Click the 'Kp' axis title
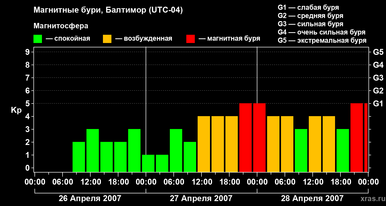386x206 pixels. 16,110
